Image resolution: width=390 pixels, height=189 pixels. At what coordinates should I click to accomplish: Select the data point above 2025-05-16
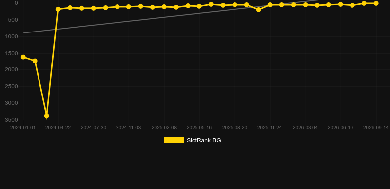[199, 6]
